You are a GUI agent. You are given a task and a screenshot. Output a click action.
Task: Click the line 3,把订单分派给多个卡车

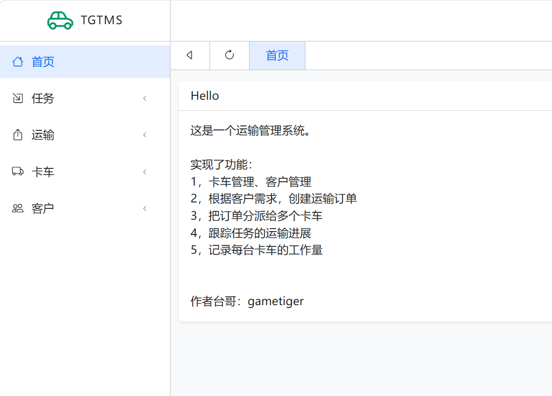pyautogui.click(x=256, y=216)
